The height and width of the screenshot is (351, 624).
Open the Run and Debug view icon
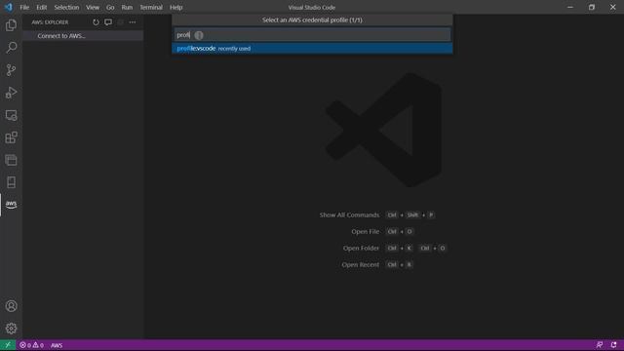click(11, 93)
